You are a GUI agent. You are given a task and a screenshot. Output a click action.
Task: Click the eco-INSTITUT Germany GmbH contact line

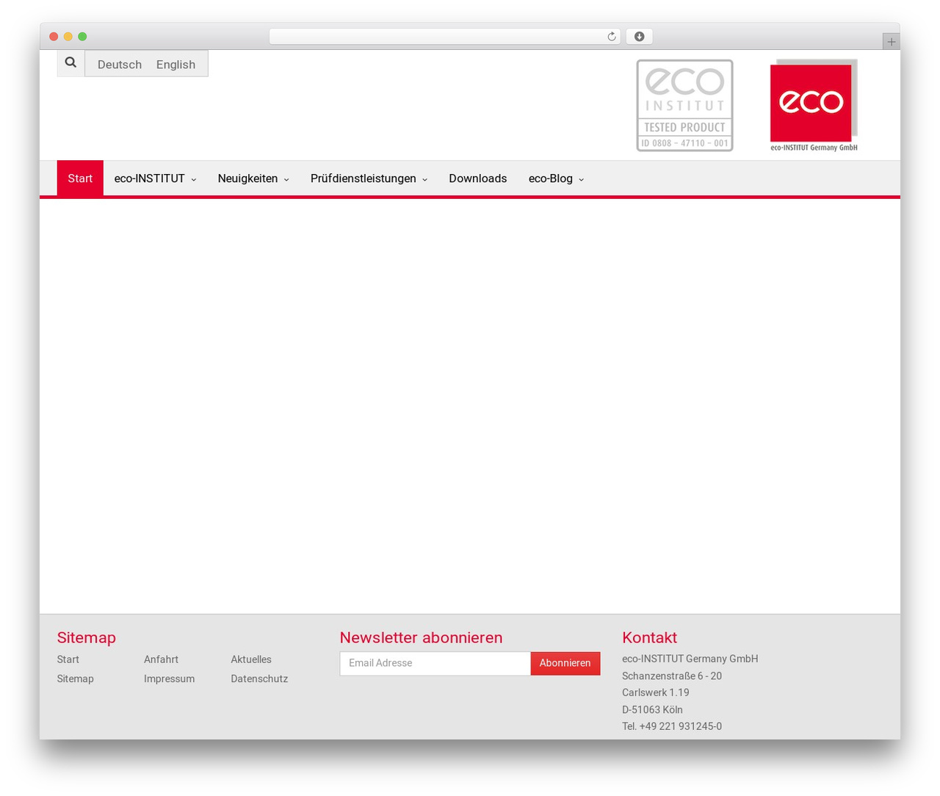(690, 659)
